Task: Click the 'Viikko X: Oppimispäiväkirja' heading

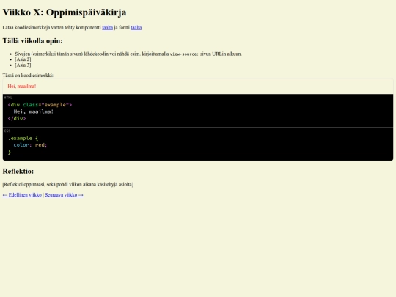Action: click(x=65, y=12)
